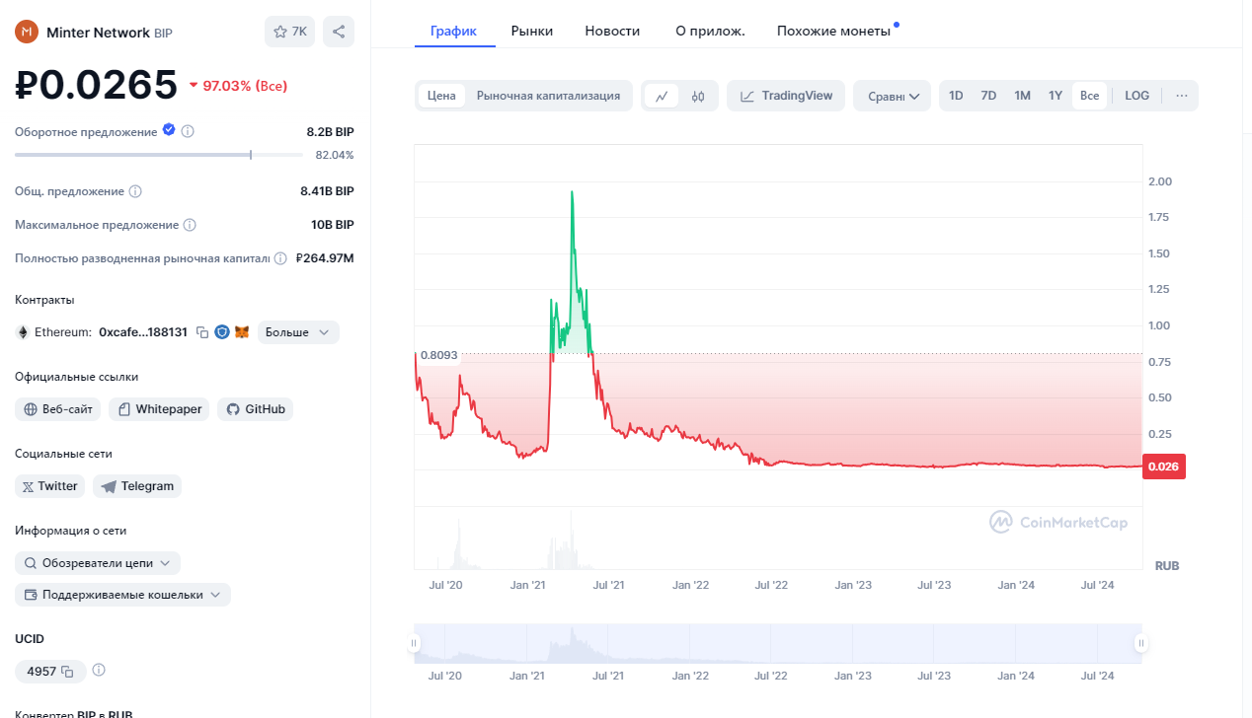Select the 1D time range

point(956,96)
